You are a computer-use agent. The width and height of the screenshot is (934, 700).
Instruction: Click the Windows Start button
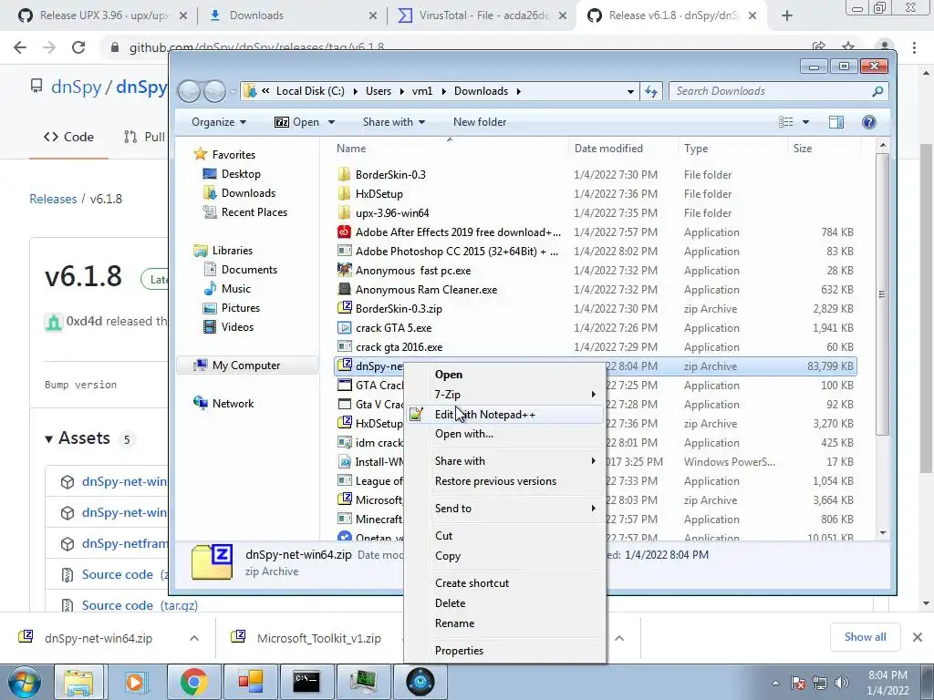tap(25, 682)
